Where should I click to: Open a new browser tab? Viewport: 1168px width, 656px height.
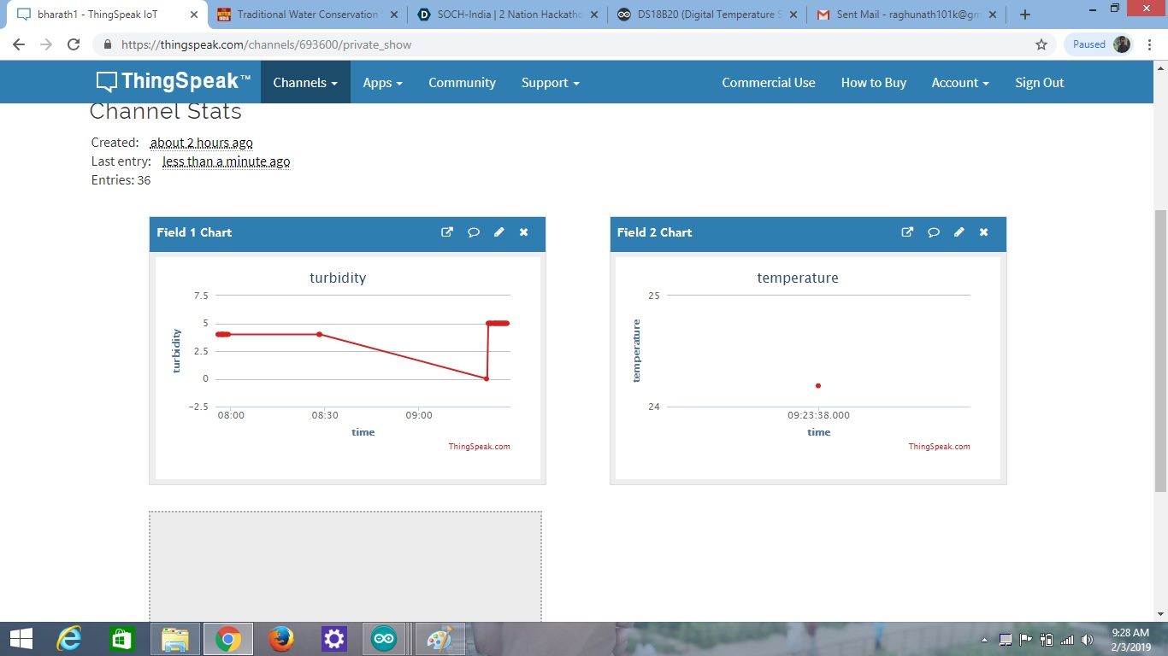1025,15
